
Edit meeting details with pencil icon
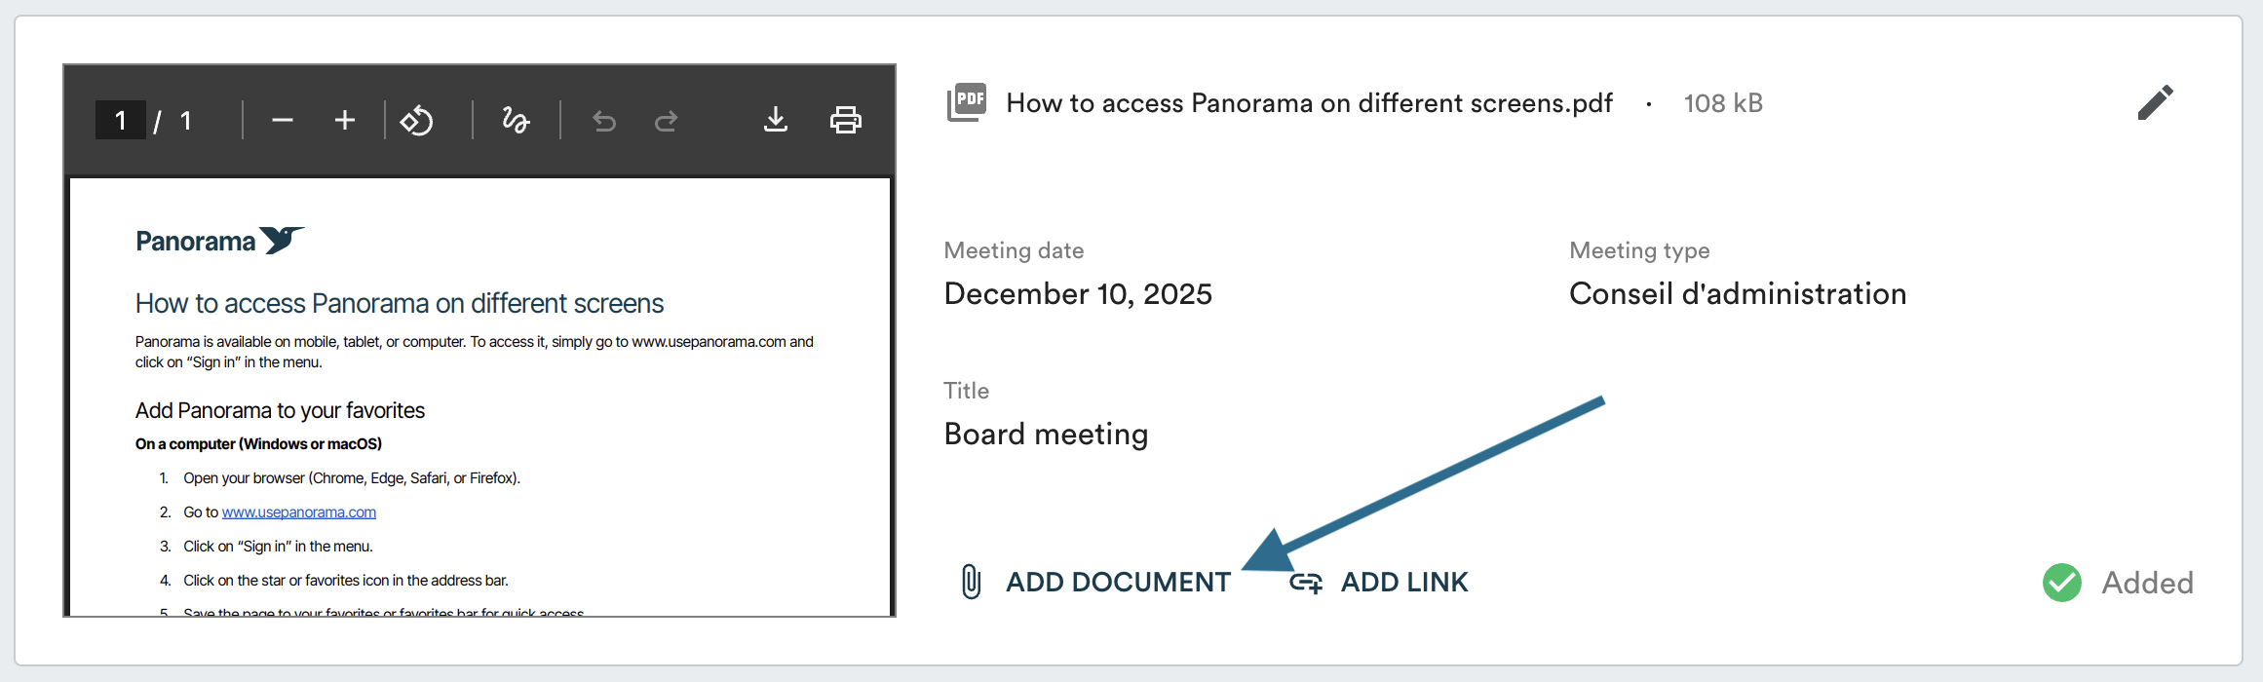pos(2155,102)
